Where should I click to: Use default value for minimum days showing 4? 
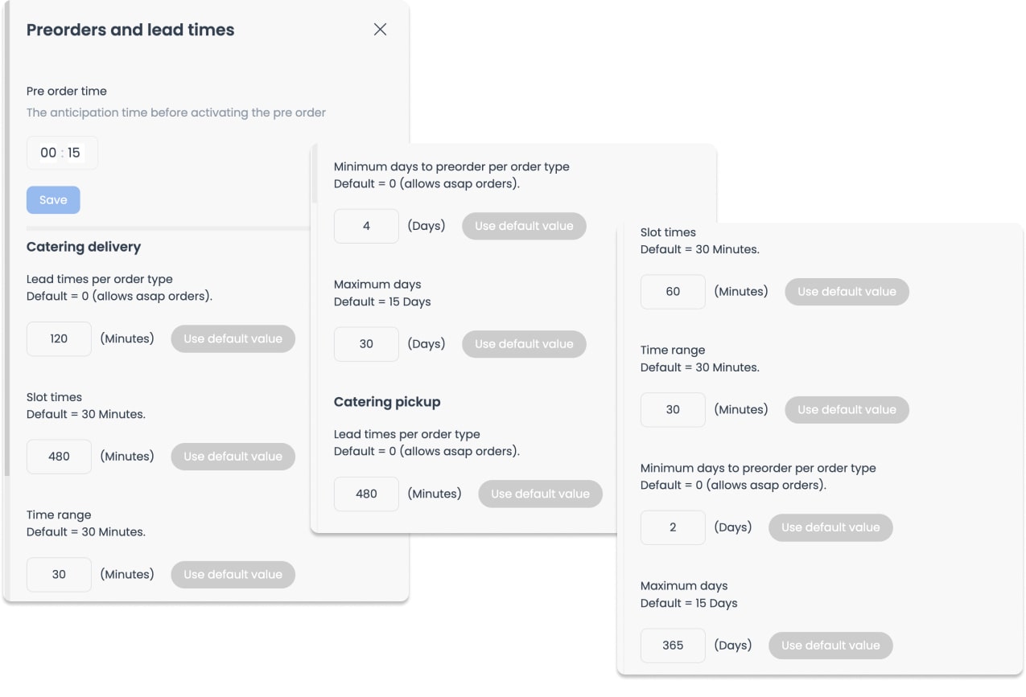pos(524,226)
